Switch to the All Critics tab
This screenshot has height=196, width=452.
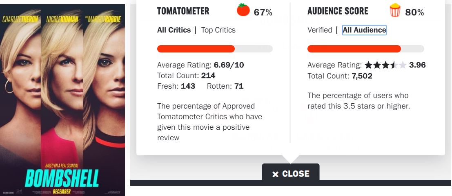tap(174, 30)
